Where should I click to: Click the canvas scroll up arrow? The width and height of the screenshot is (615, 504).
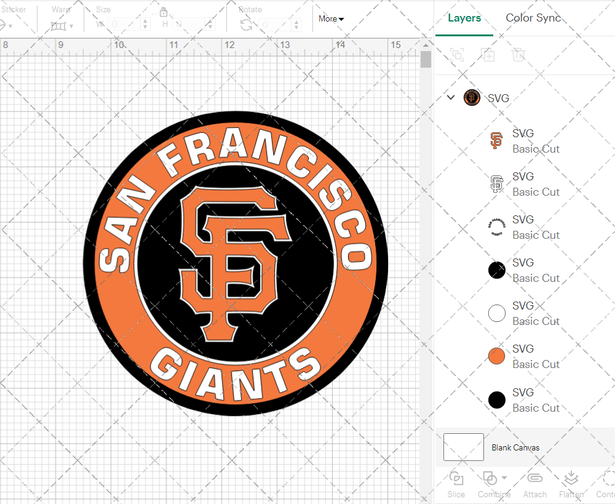(426, 45)
